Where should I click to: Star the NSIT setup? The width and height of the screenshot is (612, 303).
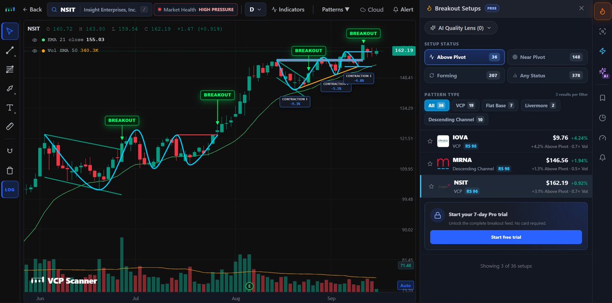(x=431, y=186)
